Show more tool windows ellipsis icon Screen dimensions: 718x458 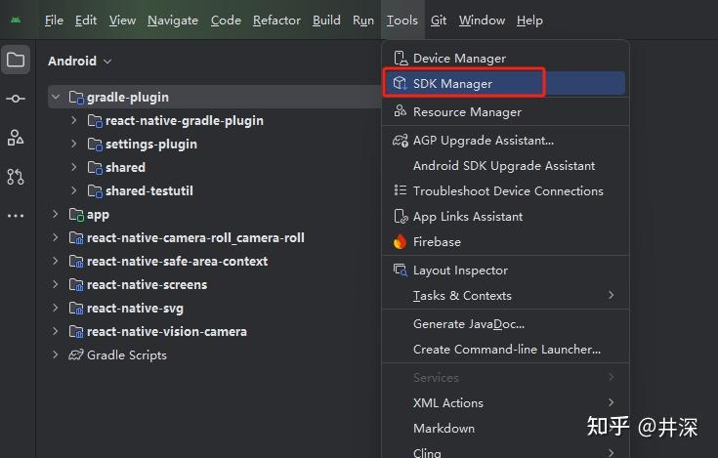pyautogui.click(x=16, y=216)
